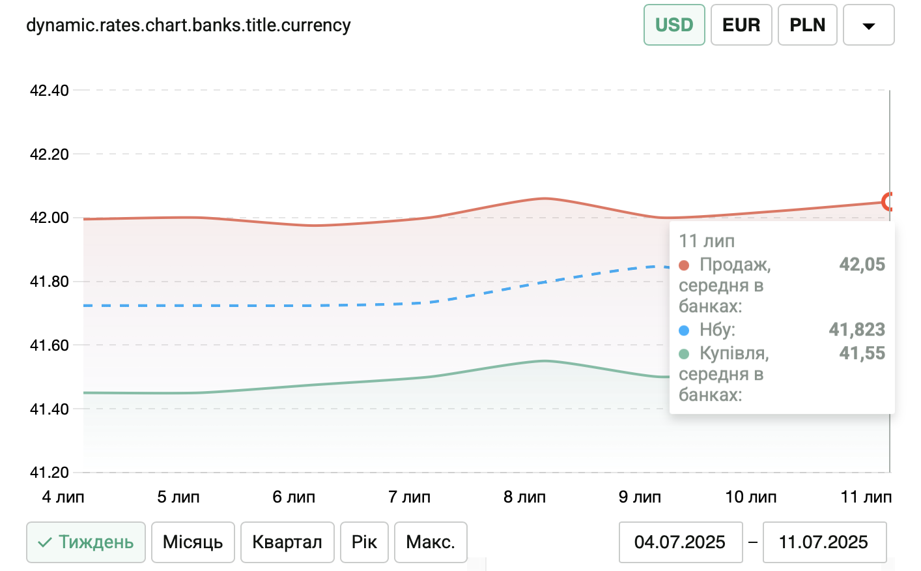Click the 8 лип axis label
Screen dimensions: 921x571
(x=524, y=497)
